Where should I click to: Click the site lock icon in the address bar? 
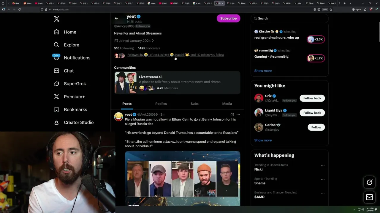[46, 9]
